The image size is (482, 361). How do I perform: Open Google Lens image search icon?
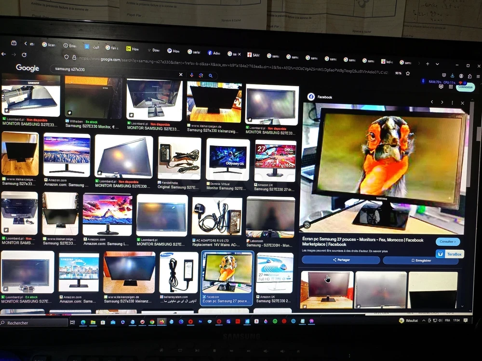(201, 76)
